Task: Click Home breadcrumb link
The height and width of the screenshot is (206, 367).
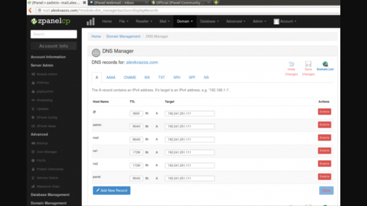Action: [x=96, y=36]
